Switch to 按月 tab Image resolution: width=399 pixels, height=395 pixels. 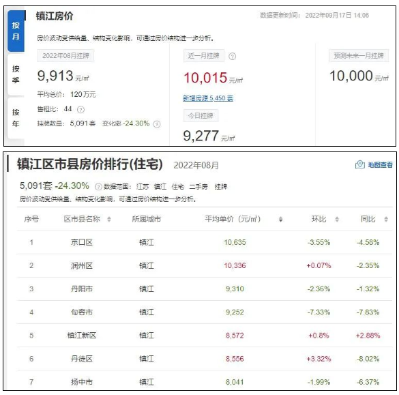tap(16, 31)
